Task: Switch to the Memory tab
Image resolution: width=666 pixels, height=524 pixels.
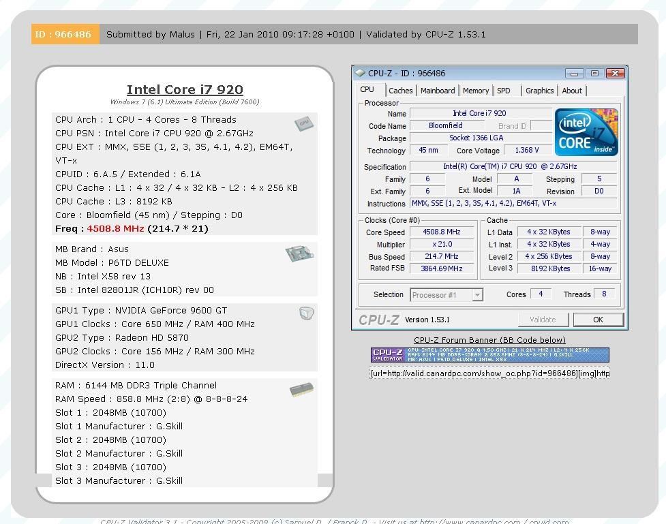Action: [476, 91]
